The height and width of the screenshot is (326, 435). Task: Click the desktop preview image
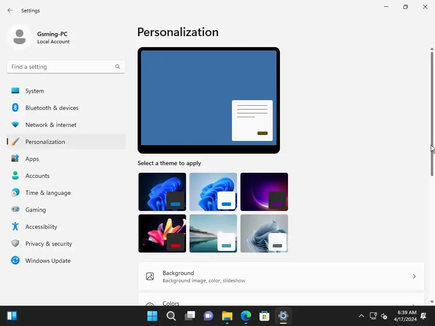(209, 100)
